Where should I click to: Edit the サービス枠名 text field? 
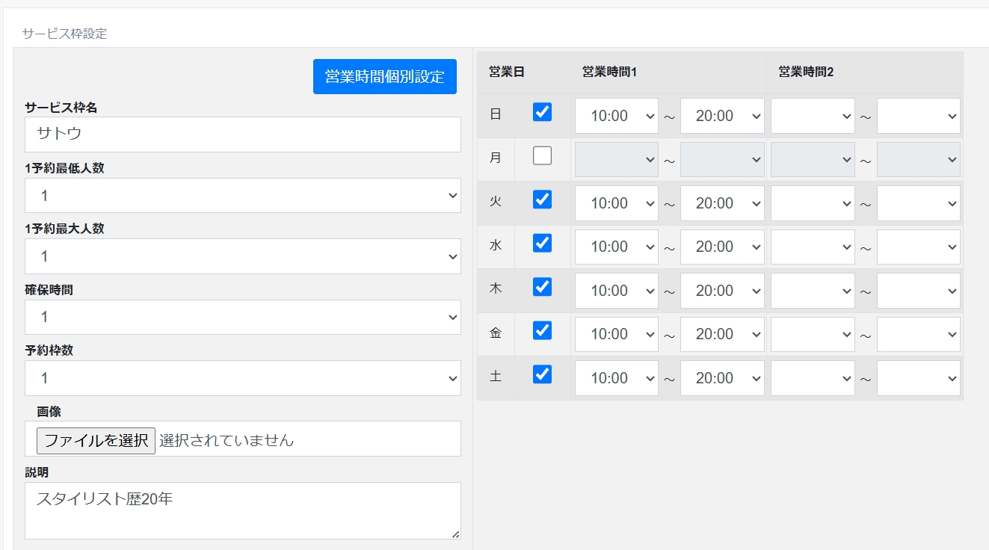click(x=242, y=135)
